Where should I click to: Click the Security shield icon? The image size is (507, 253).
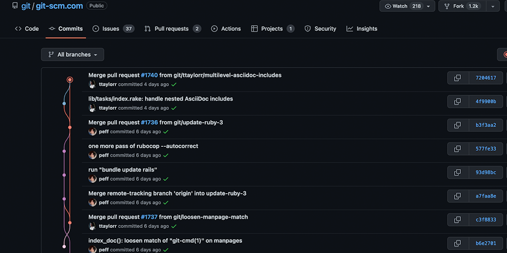coord(307,29)
